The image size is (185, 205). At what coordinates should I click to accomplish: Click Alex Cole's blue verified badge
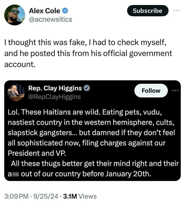click(65, 11)
